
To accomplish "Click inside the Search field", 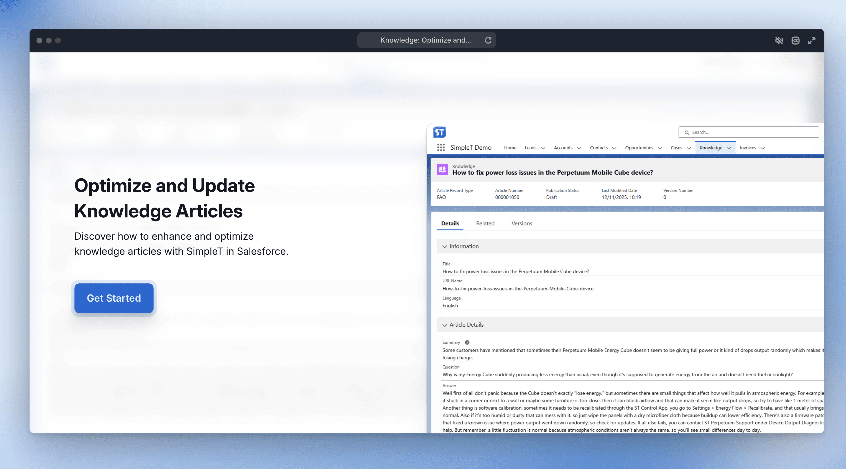I will coord(749,132).
